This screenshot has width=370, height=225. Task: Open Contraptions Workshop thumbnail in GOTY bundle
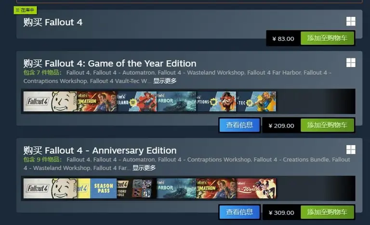click(216, 102)
